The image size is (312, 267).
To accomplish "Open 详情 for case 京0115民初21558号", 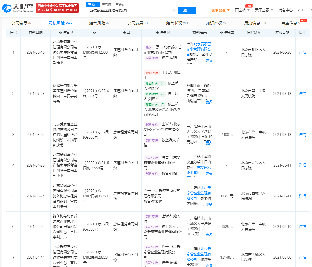I will 303,165.
